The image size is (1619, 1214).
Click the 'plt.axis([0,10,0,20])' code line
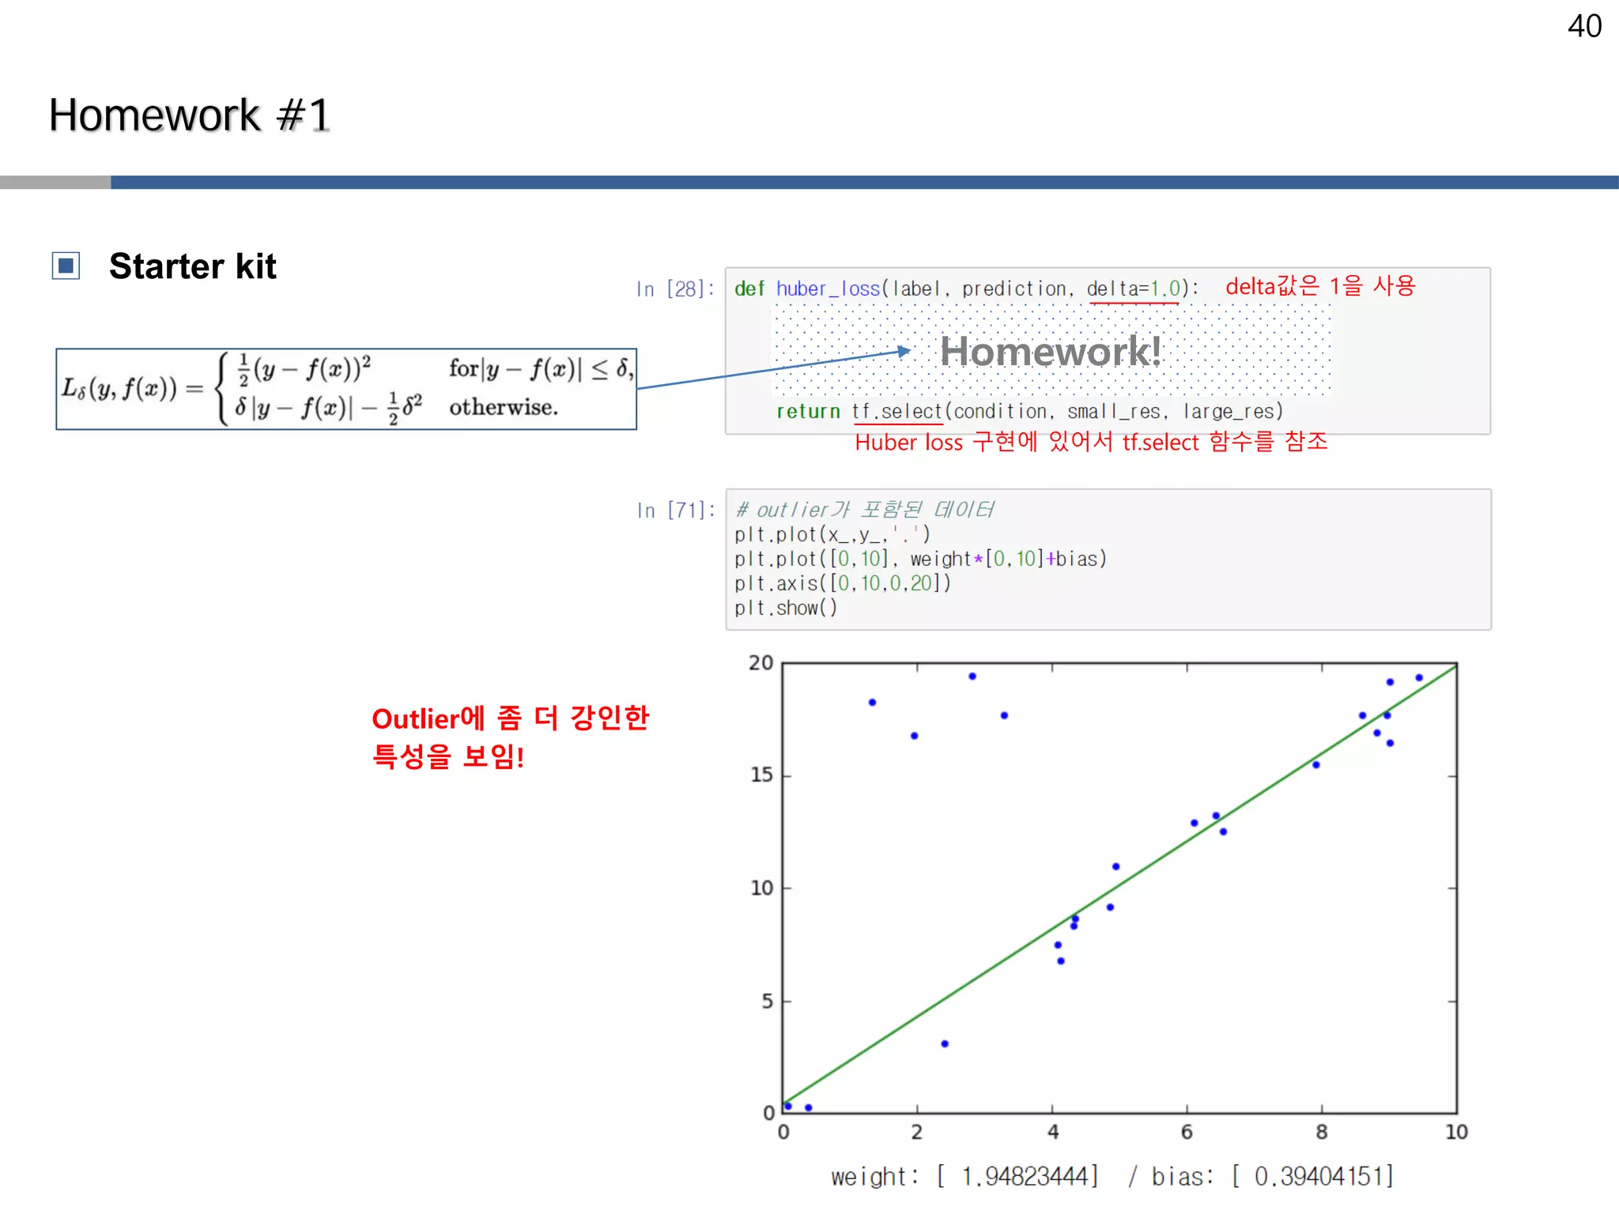point(843,583)
